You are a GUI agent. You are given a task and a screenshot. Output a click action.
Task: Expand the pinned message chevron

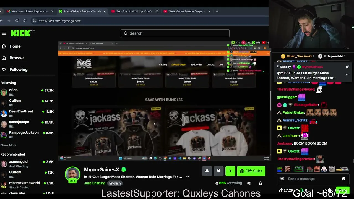tap(347, 75)
